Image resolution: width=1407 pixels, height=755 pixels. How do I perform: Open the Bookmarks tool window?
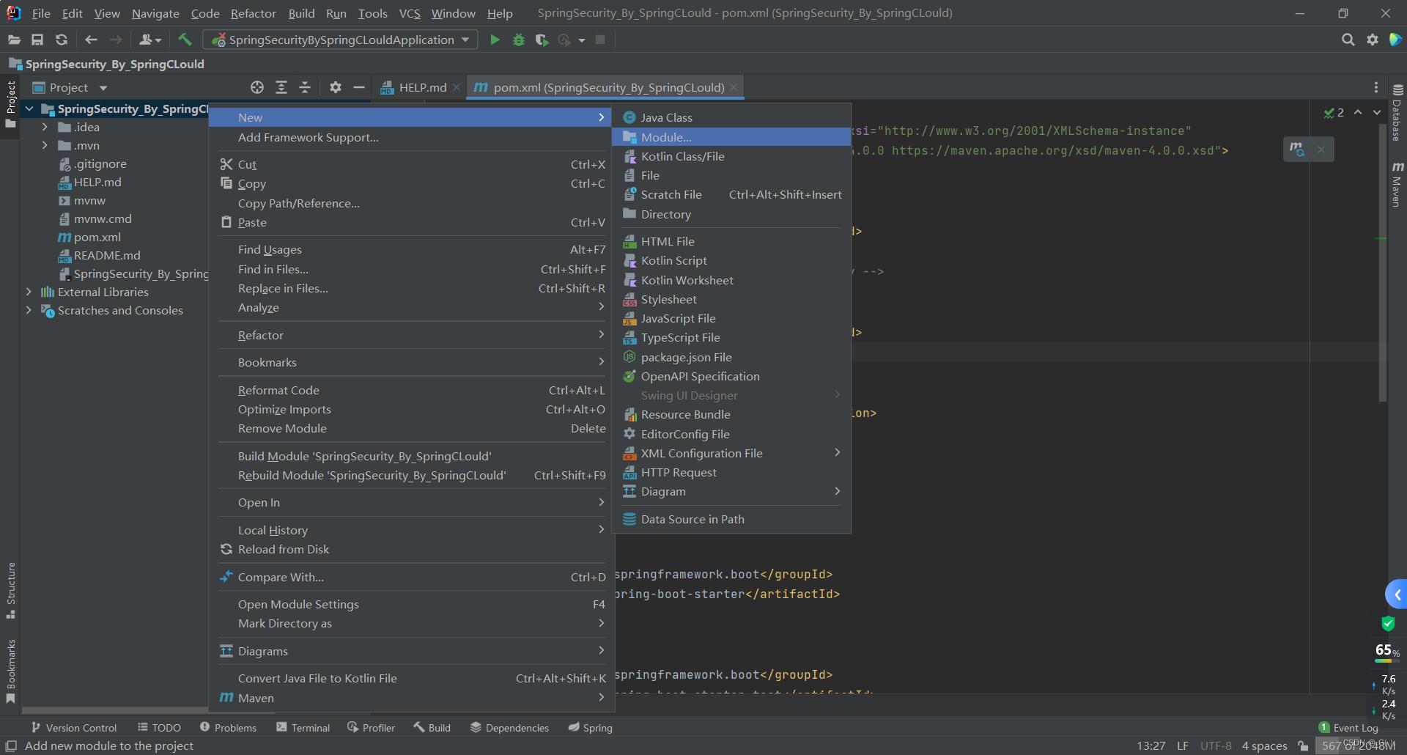coord(11,671)
